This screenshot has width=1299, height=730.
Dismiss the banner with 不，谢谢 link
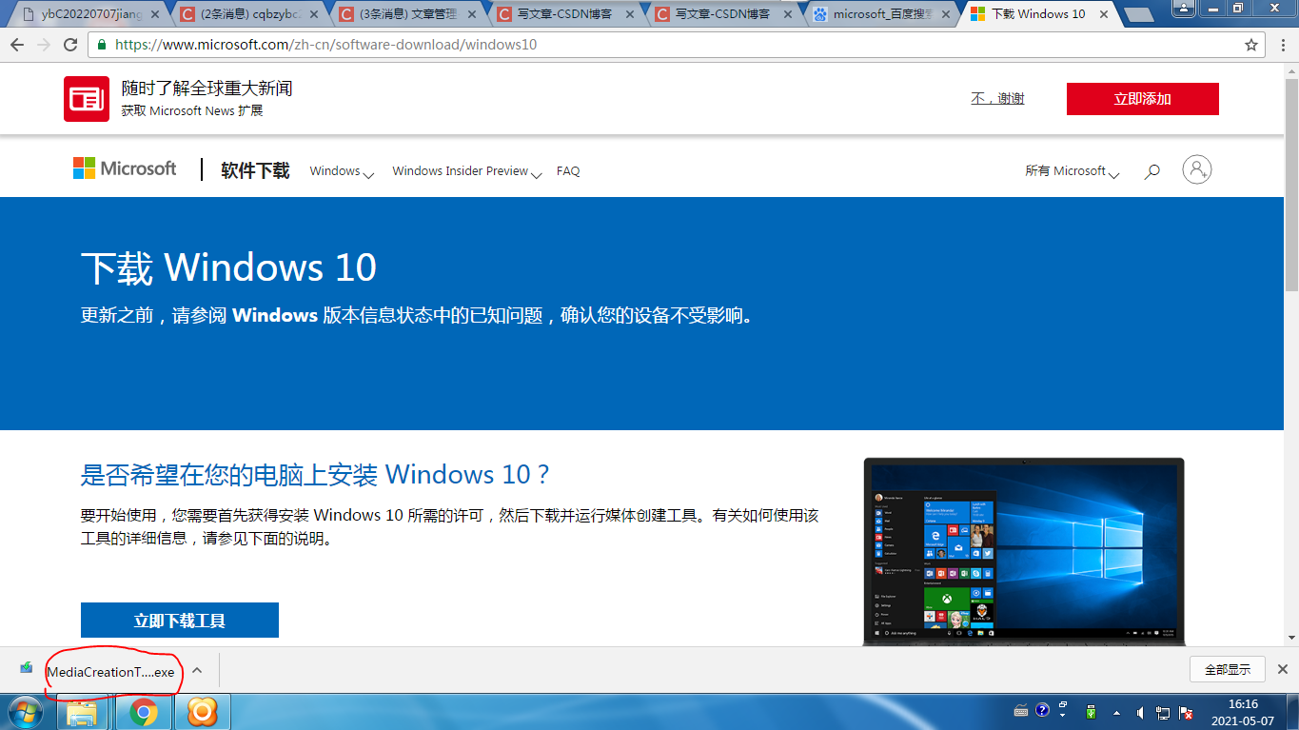pos(997,99)
